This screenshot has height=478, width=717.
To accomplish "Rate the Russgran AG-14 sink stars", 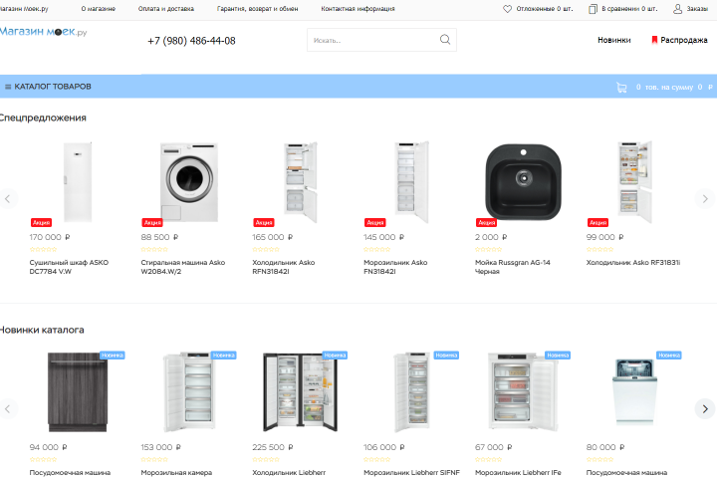I will [x=488, y=249].
